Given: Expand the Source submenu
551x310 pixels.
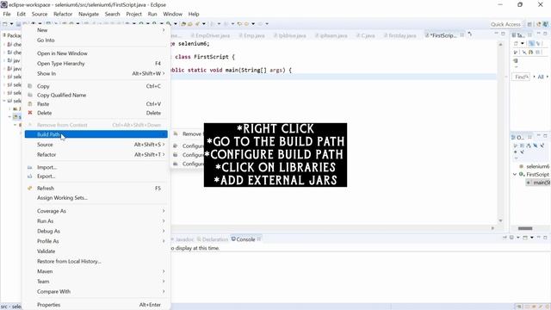Looking at the screenshot, I should (x=96, y=145).
